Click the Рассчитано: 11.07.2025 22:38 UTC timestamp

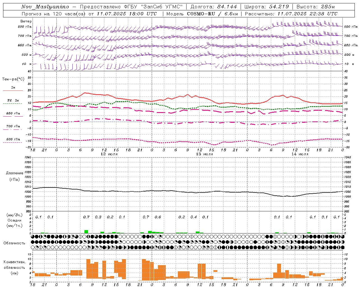[x=291, y=14]
